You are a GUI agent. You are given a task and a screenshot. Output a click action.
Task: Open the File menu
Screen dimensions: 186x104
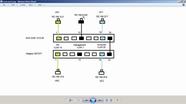4,5
